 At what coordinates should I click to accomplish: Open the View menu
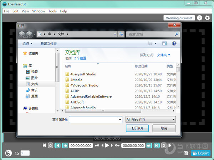pyautogui.click(x=25, y=11)
